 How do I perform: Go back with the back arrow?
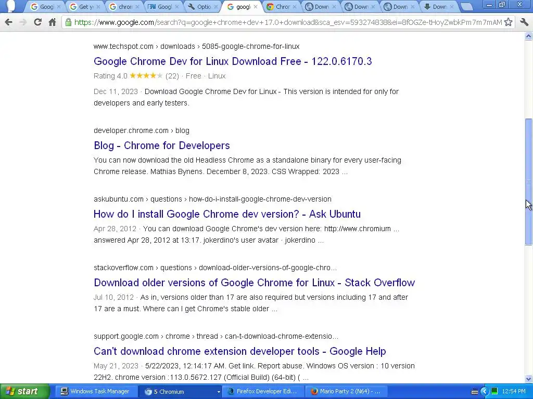(8, 22)
